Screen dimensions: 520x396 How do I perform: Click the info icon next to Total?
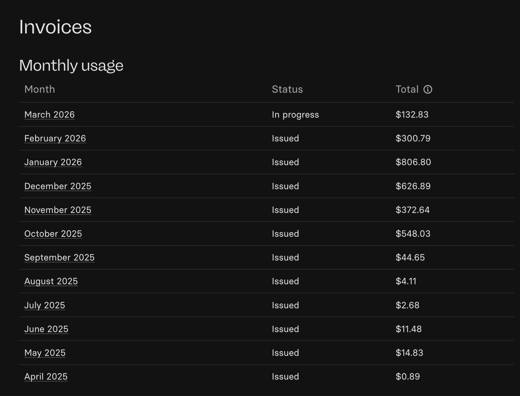pyautogui.click(x=428, y=89)
